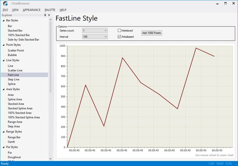Select Step Area chart style
Image resolution: width=238 pixels, height=166 pixels.
(x=14, y=126)
